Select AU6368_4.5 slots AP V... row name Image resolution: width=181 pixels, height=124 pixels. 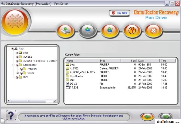[x=84, y=72]
